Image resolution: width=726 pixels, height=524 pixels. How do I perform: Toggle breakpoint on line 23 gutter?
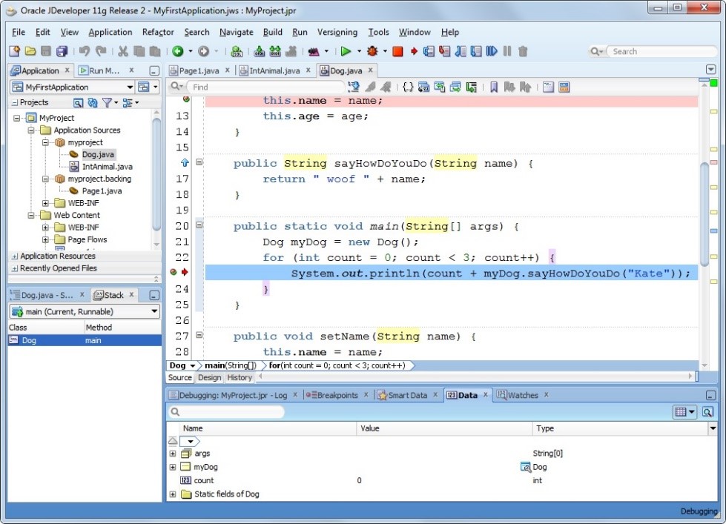174,272
